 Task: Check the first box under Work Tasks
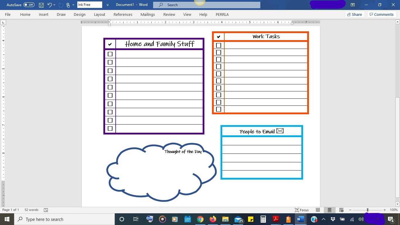218,45
